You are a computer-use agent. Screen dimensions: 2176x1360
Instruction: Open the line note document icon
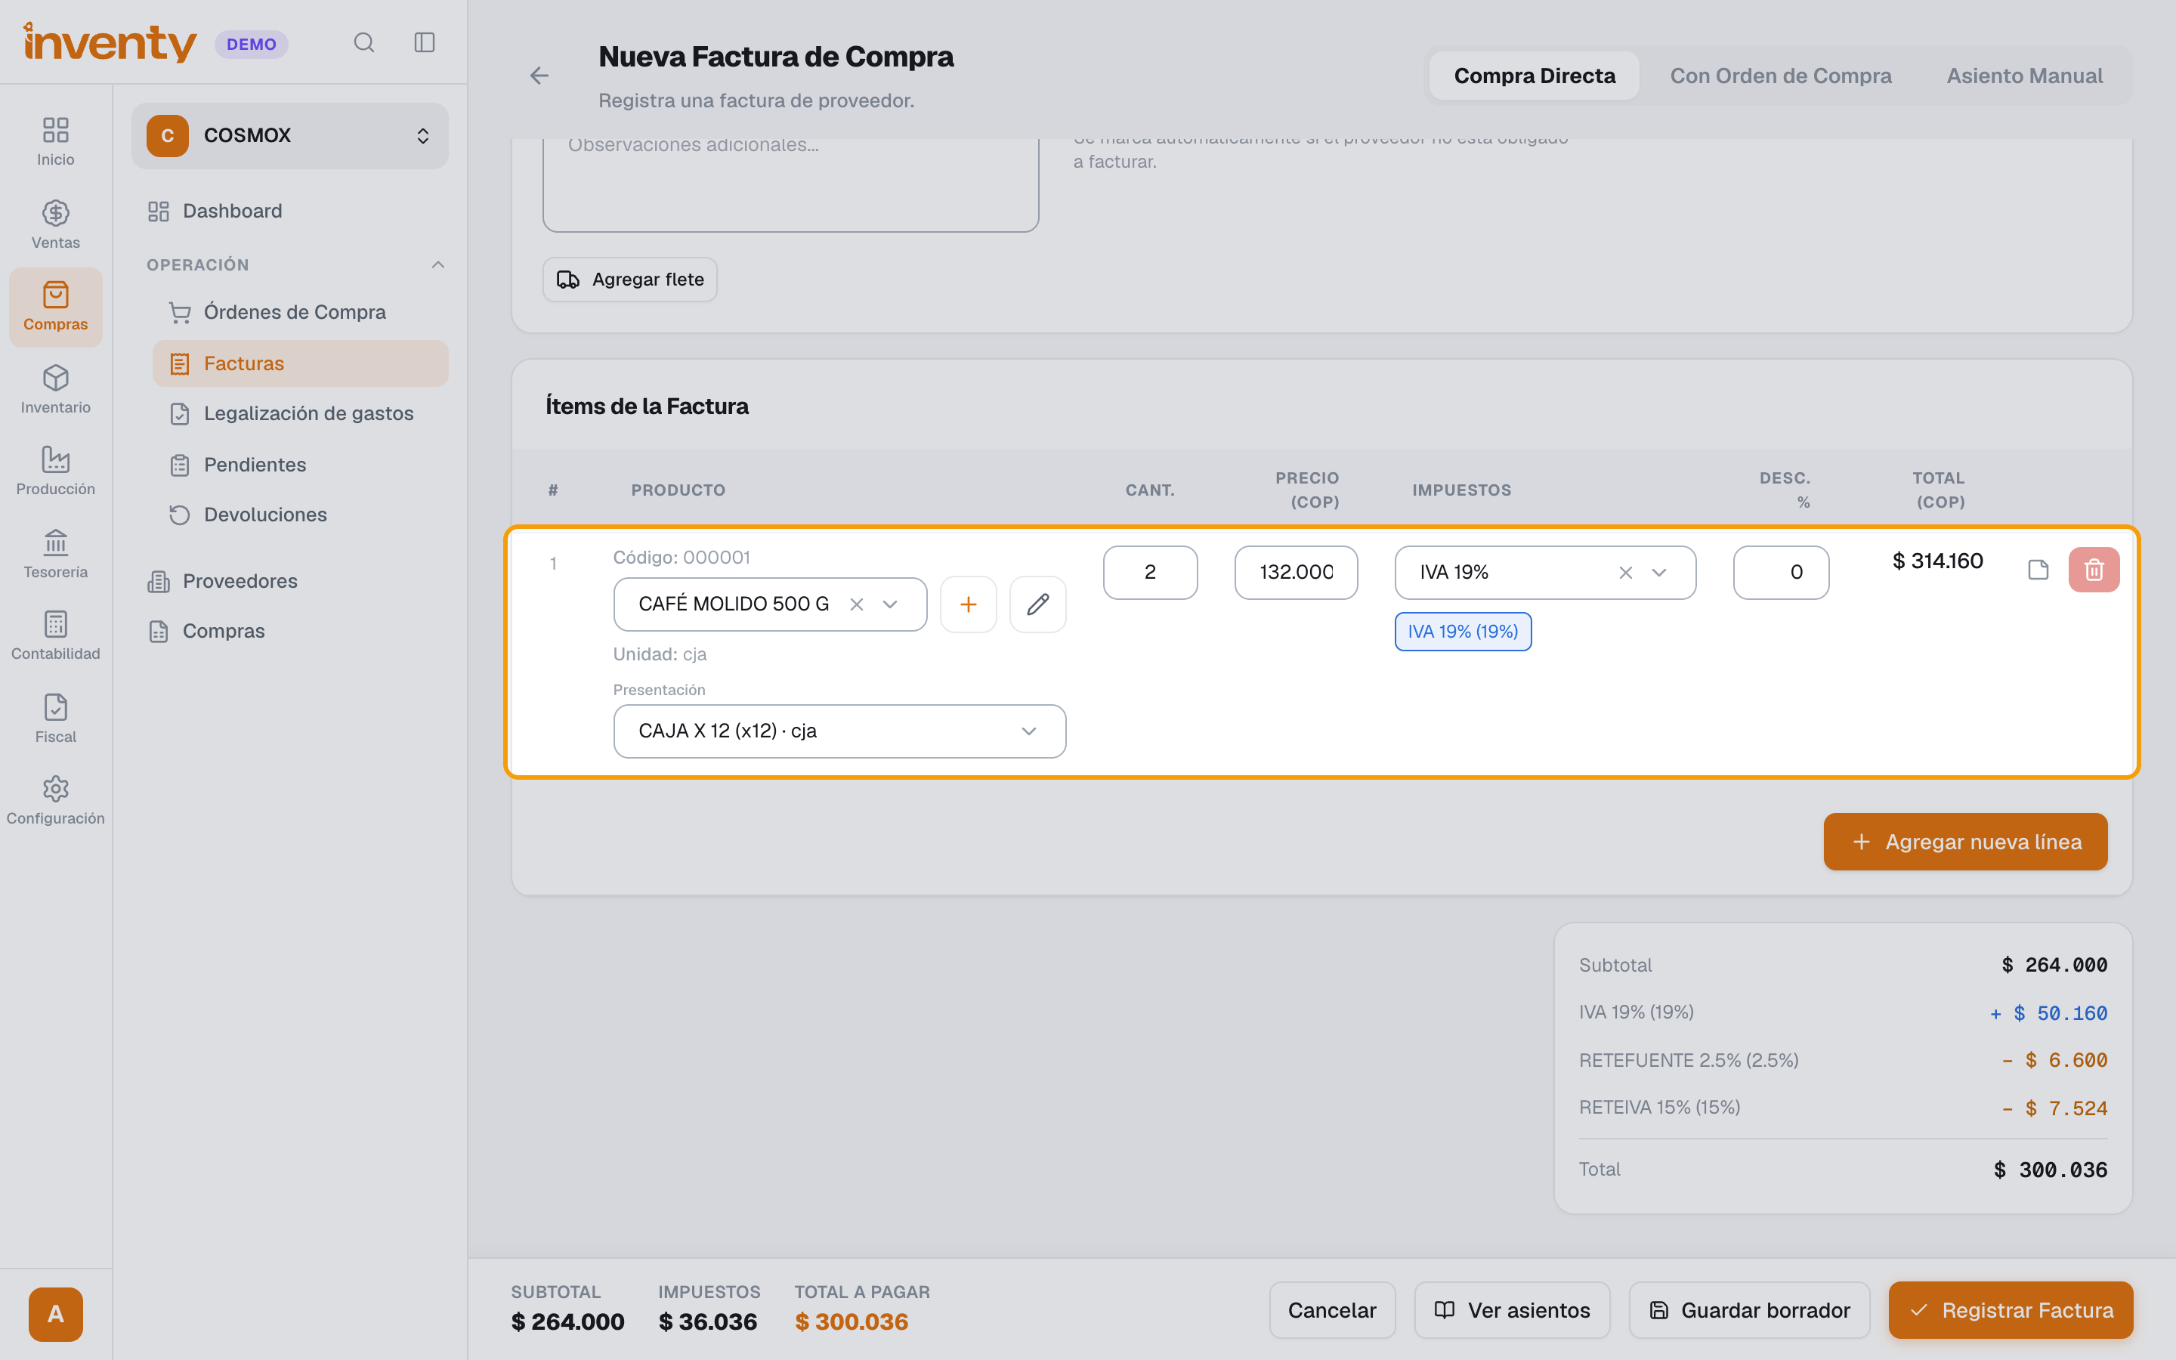[x=2038, y=570]
